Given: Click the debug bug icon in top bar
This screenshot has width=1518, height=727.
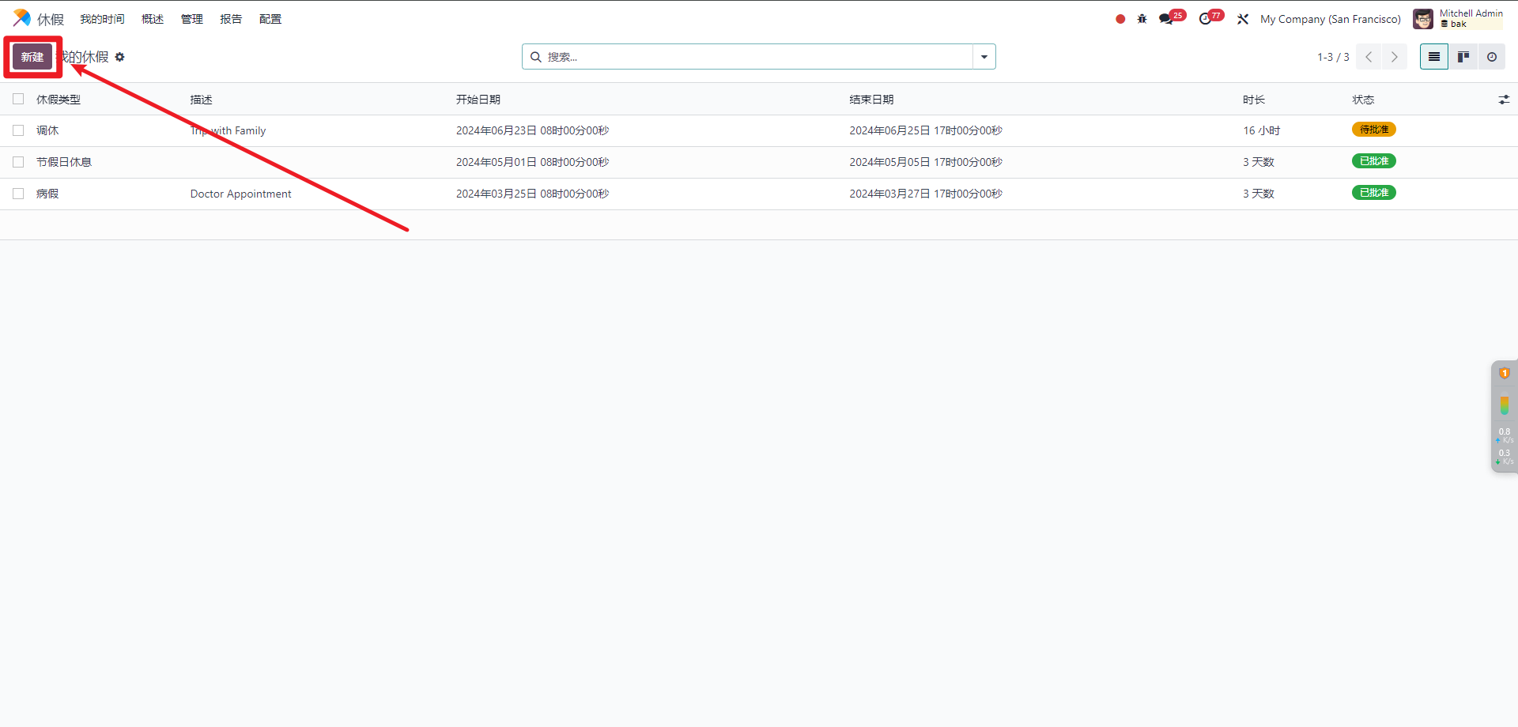Looking at the screenshot, I should pos(1142,19).
